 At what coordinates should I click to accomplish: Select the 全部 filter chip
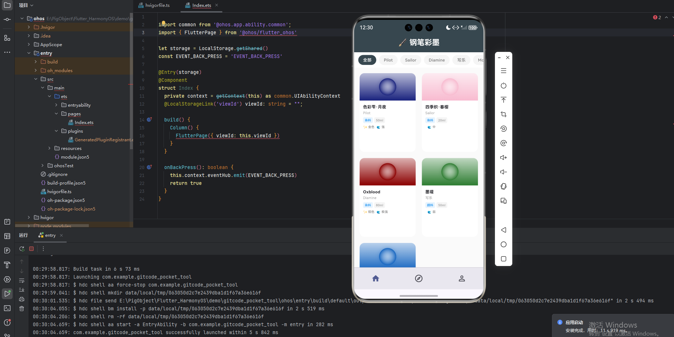367,60
